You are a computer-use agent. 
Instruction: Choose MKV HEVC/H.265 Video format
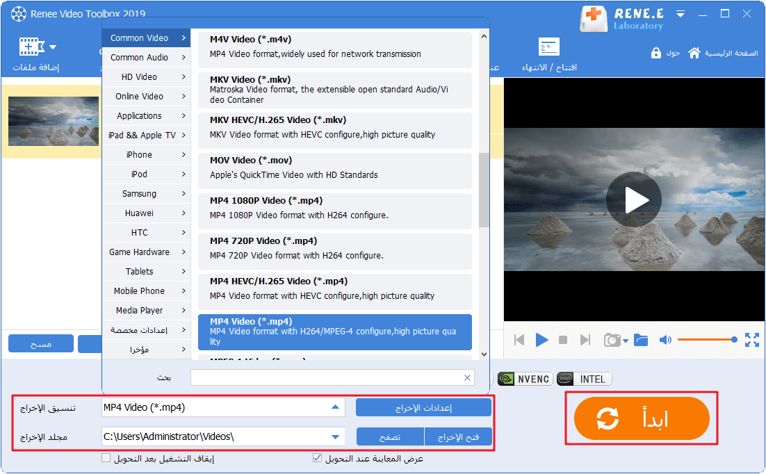click(334, 129)
